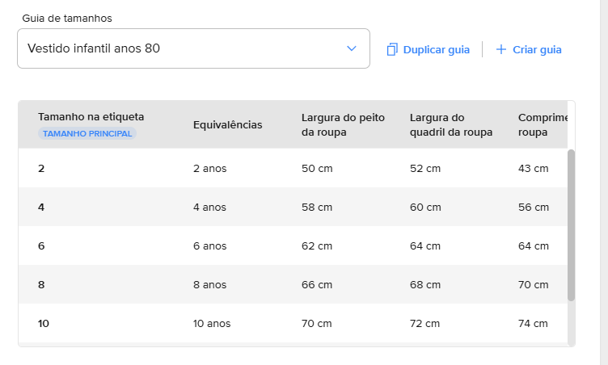The height and width of the screenshot is (365, 608).
Task: Click the 4 anos equivalence cell
Action: pyautogui.click(x=209, y=207)
